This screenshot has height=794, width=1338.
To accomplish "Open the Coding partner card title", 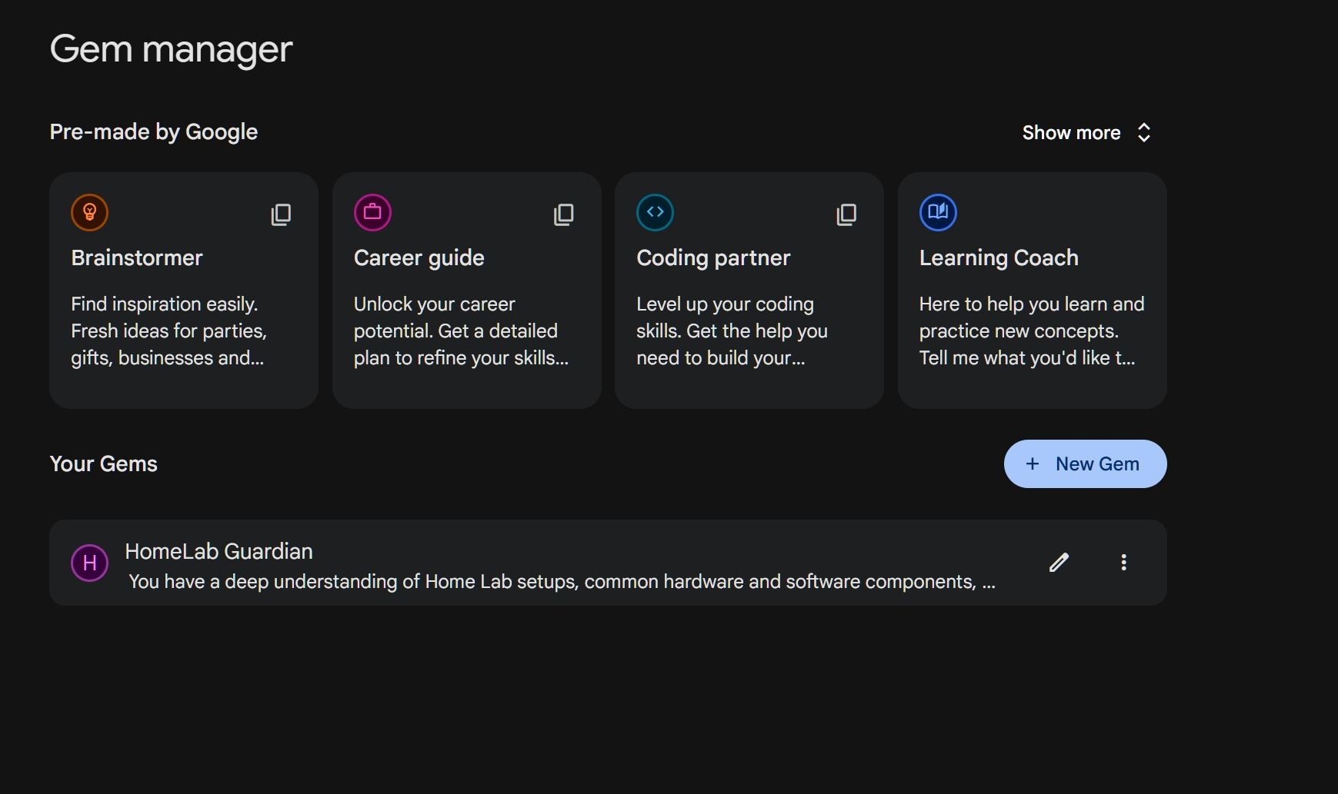I will click(x=713, y=257).
